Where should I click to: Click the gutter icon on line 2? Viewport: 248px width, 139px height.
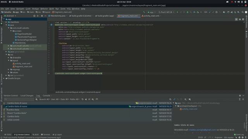pyautogui.click(x=52, y=25)
